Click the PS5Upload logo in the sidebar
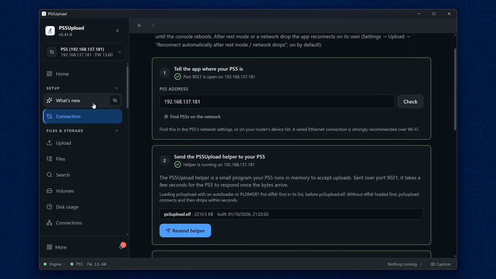 [50, 31]
